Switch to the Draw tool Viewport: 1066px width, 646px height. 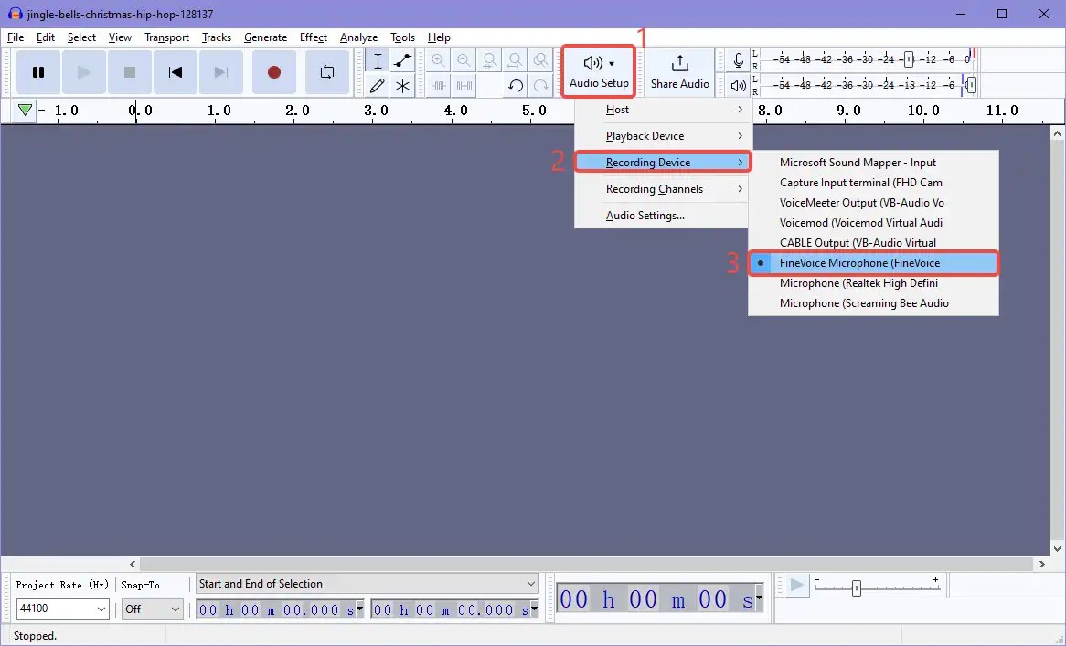(377, 86)
